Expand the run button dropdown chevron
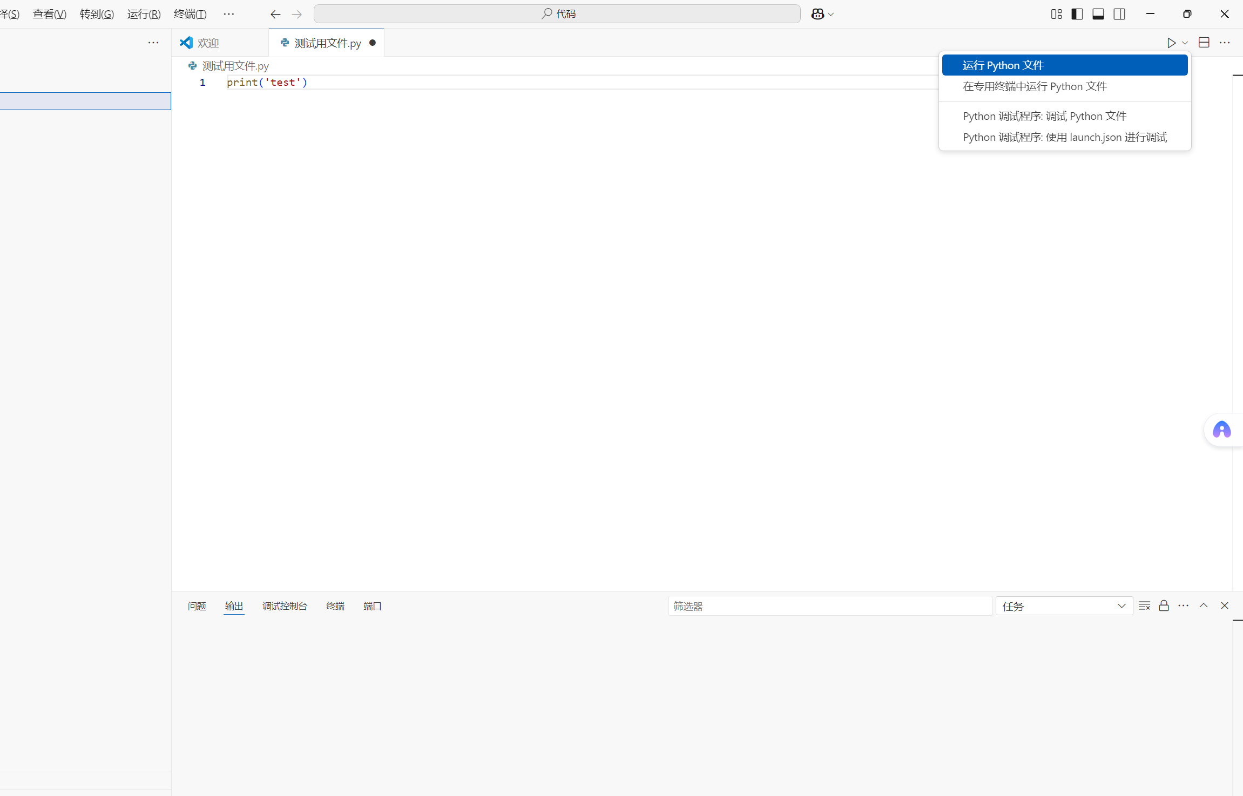Screen dimensions: 1243x796 point(1185,43)
